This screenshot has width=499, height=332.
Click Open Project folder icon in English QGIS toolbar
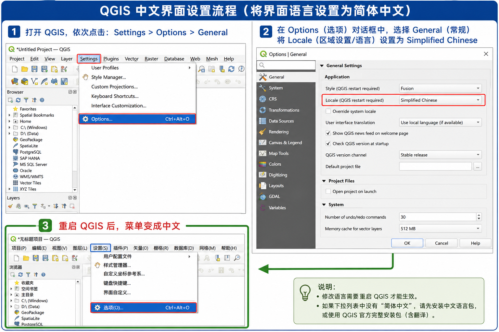click(25, 69)
